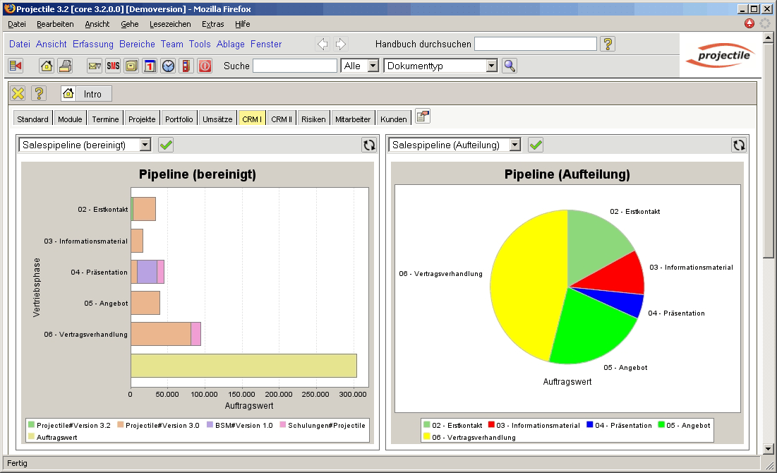
Task: Open the Alle search scope dropdown
Action: [x=373, y=66]
